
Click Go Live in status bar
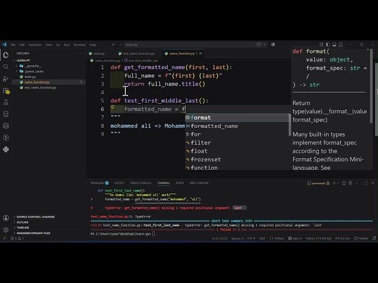343,238
